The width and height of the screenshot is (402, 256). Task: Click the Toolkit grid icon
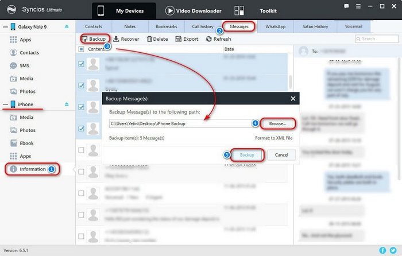tap(239, 11)
